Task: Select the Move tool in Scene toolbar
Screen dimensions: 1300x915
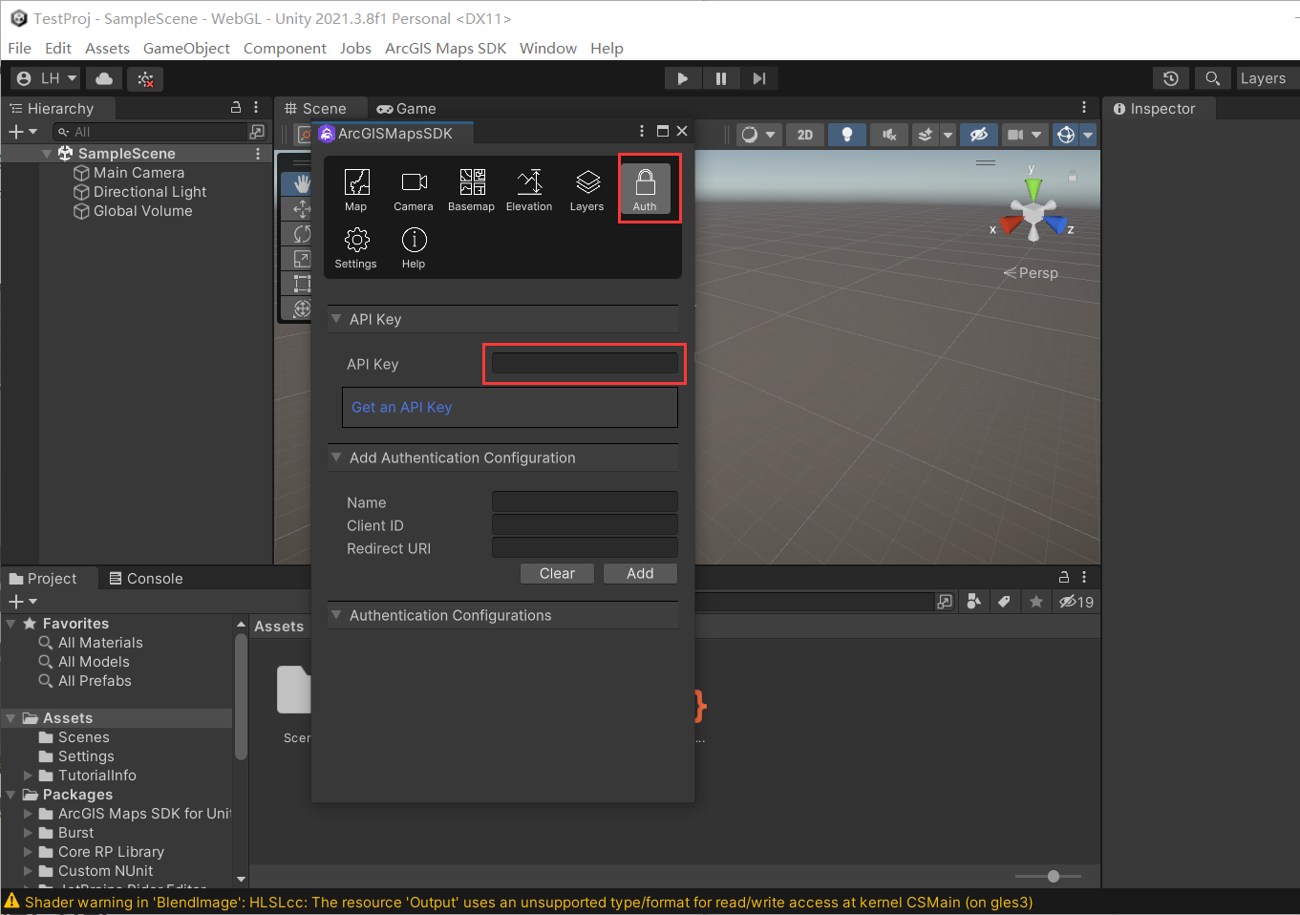Action: 302,208
